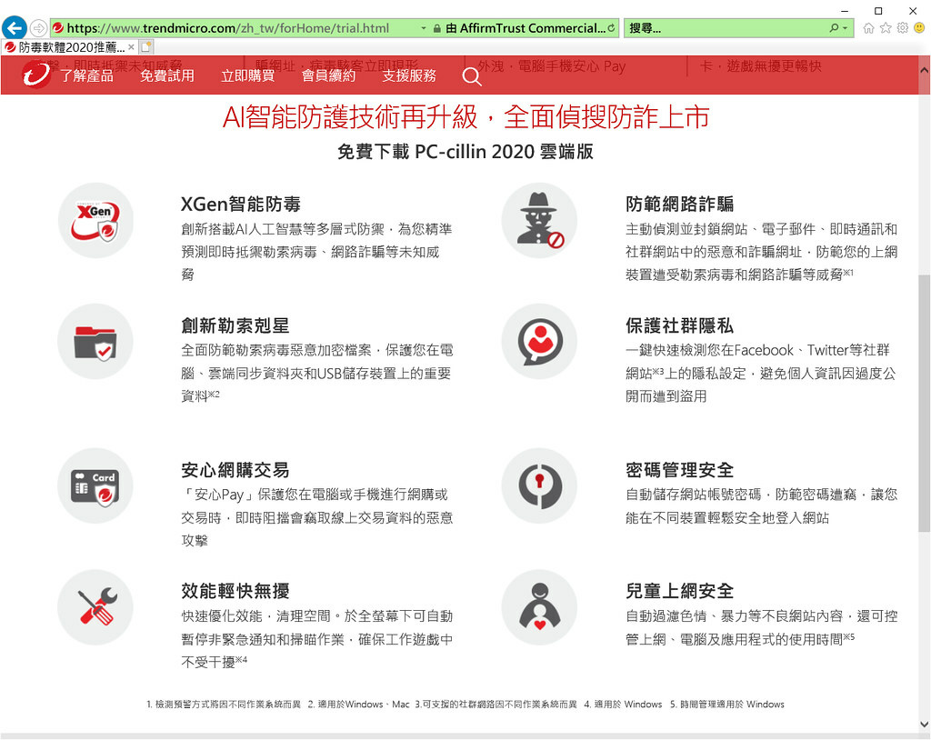The width and height of the screenshot is (931, 740).
Task: Click footnote 1 檢測預警方式 text
Action: click(224, 705)
